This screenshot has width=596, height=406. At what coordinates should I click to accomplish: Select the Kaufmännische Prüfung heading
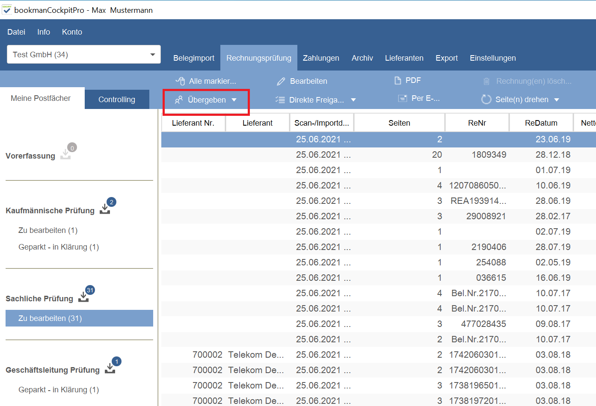(50, 211)
